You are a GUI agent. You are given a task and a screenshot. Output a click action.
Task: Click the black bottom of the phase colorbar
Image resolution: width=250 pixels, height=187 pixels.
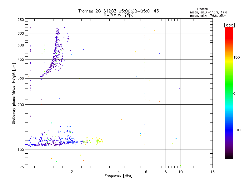click(x=229, y=157)
